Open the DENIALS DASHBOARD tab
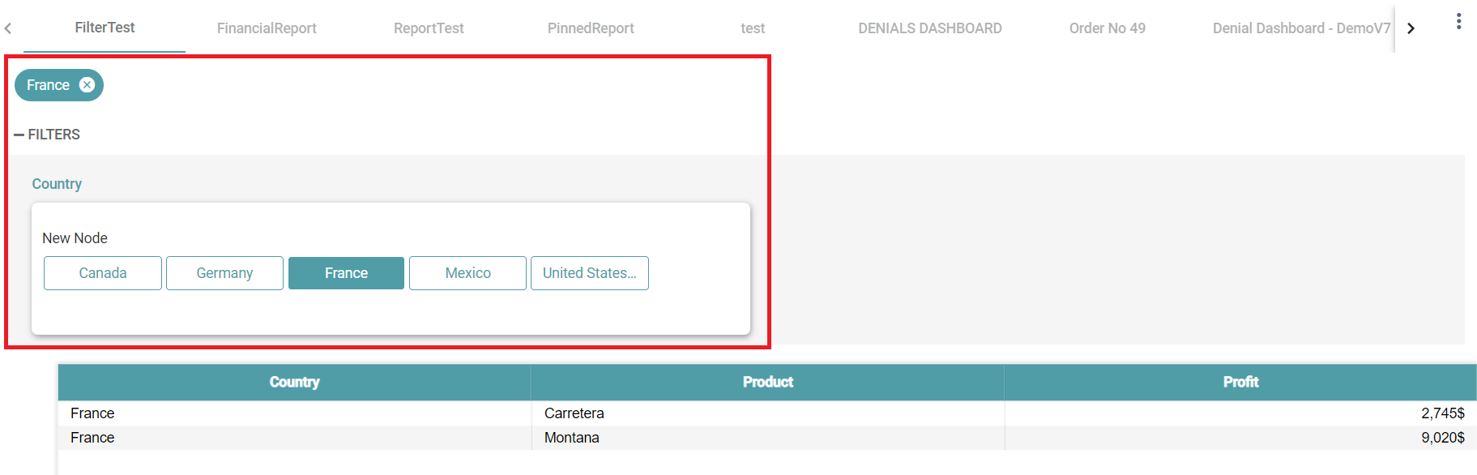This screenshot has width=1477, height=475. [929, 28]
